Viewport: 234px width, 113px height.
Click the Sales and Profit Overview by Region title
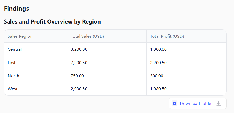coord(52,22)
